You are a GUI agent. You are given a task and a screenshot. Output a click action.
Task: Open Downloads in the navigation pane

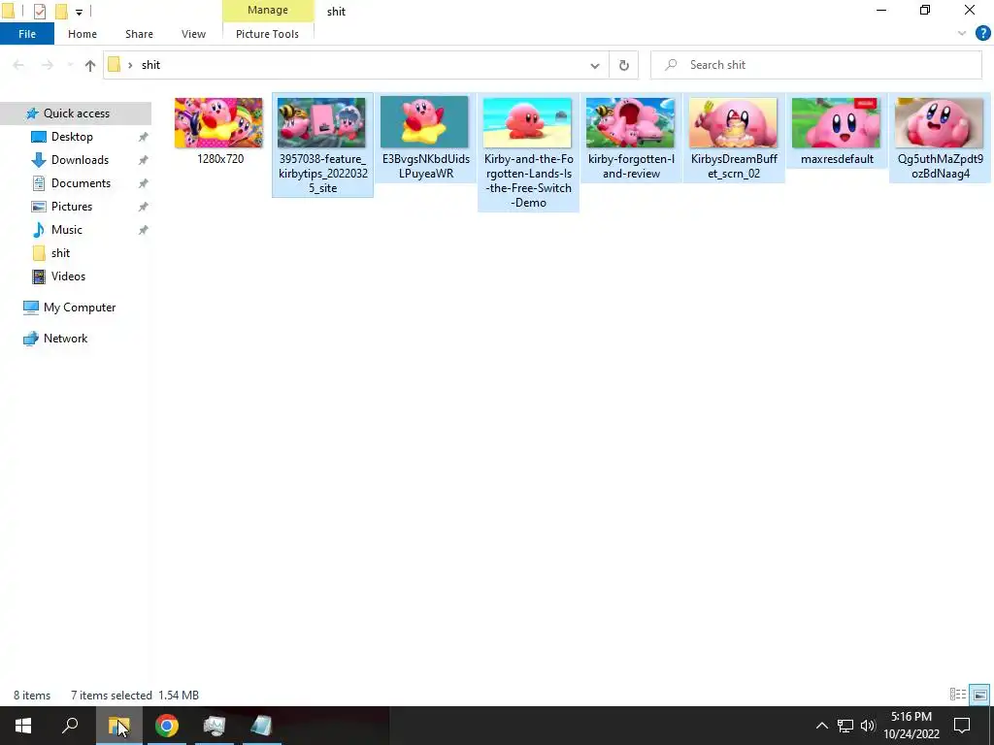point(80,160)
